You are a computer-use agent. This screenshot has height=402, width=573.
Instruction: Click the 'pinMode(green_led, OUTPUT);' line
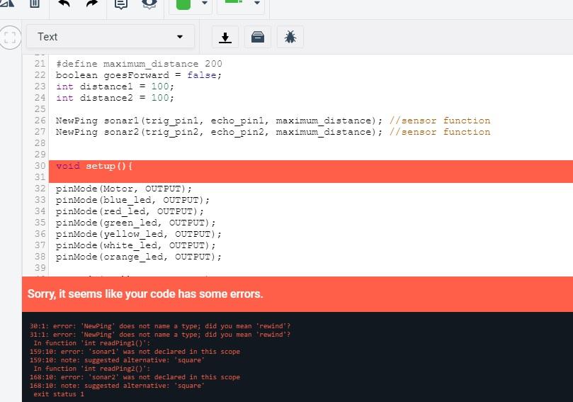[135, 223]
